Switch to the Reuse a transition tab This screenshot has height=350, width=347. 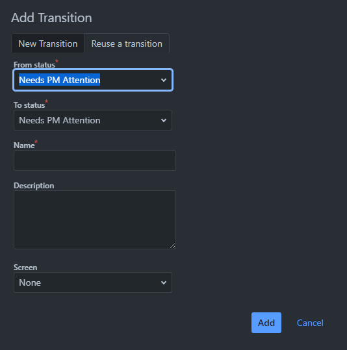pos(127,44)
